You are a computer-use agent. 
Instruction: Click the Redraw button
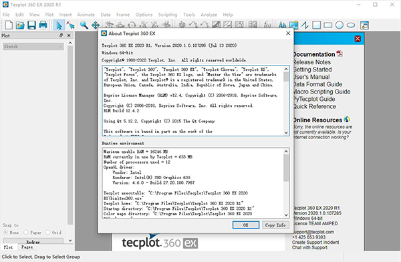tap(33, 241)
